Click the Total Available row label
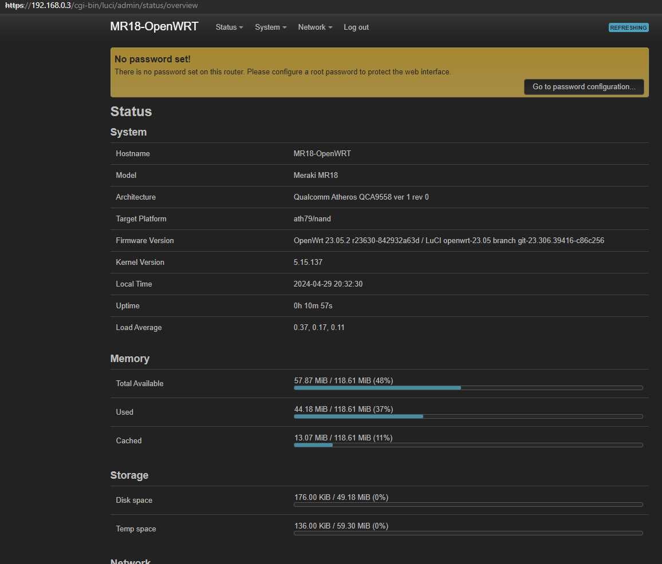This screenshot has height=564, width=662. [x=139, y=383]
